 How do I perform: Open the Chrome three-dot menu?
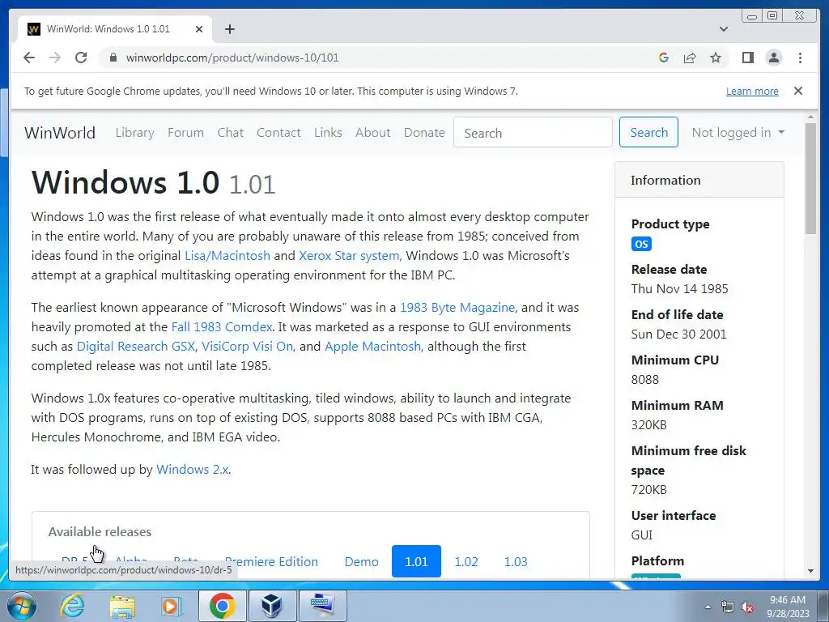(x=800, y=58)
